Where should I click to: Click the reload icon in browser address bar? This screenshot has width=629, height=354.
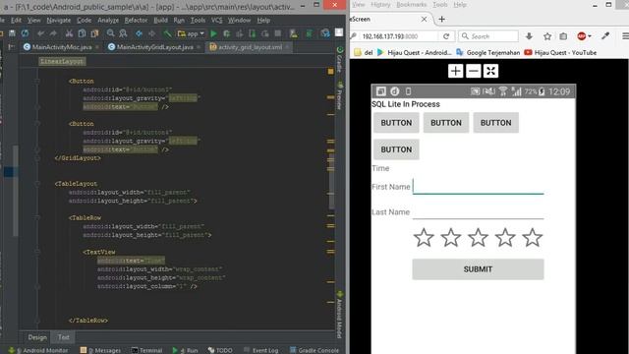click(x=446, y=36)
